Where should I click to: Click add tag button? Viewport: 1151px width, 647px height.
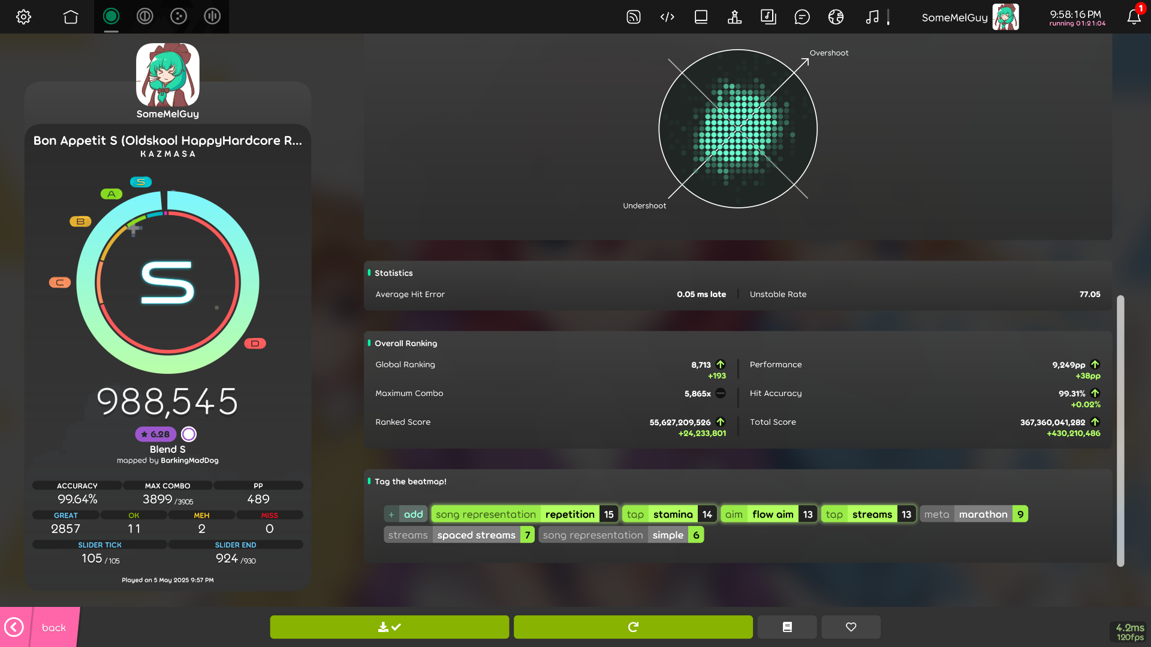(x=406, y=514)
